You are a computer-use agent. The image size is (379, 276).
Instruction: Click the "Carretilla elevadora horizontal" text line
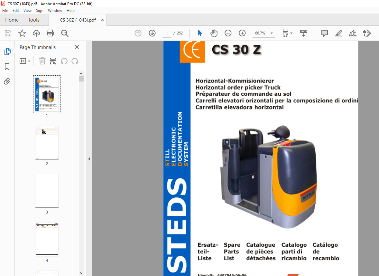coord(240,107)
